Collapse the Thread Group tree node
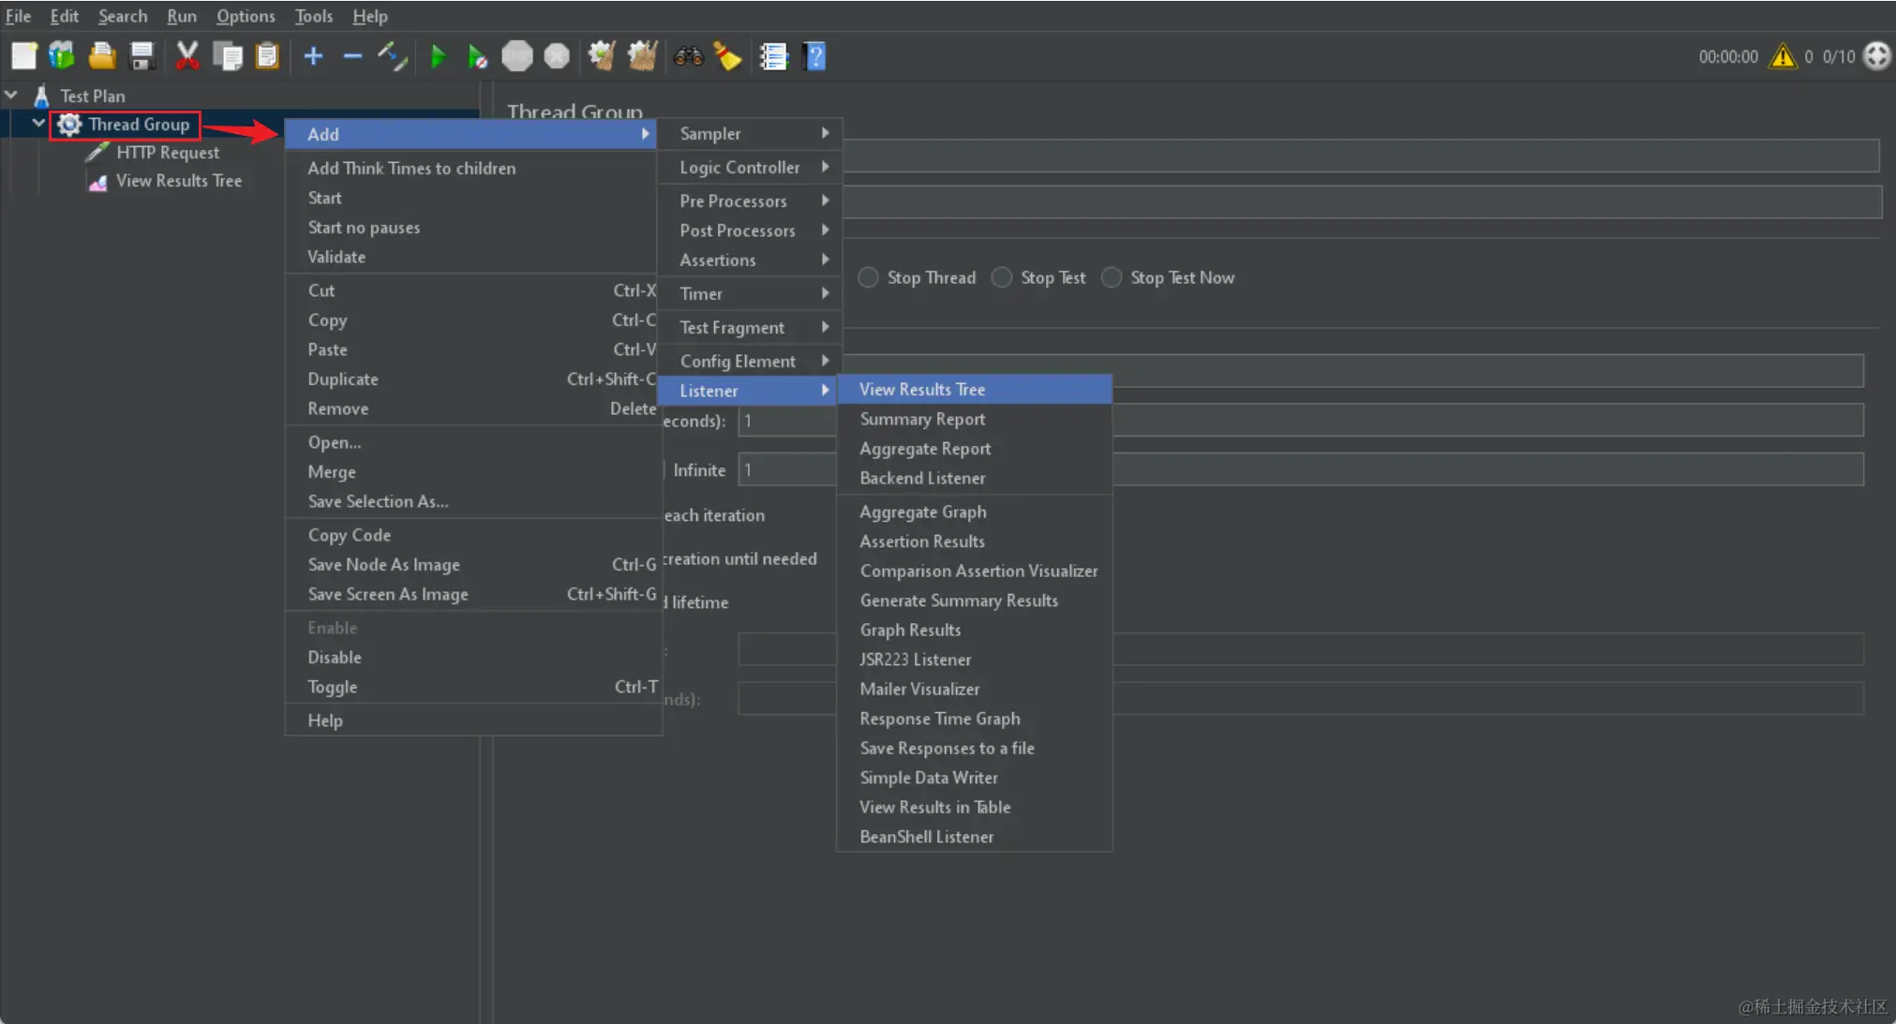 [38, 124]
